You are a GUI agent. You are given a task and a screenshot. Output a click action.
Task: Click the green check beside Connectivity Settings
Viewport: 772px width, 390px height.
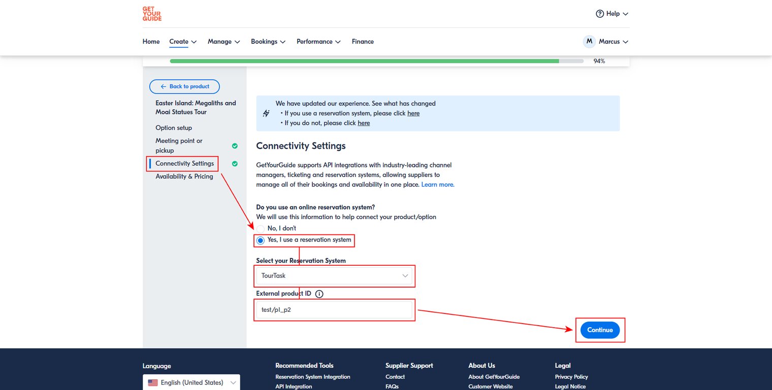(235, 164)
